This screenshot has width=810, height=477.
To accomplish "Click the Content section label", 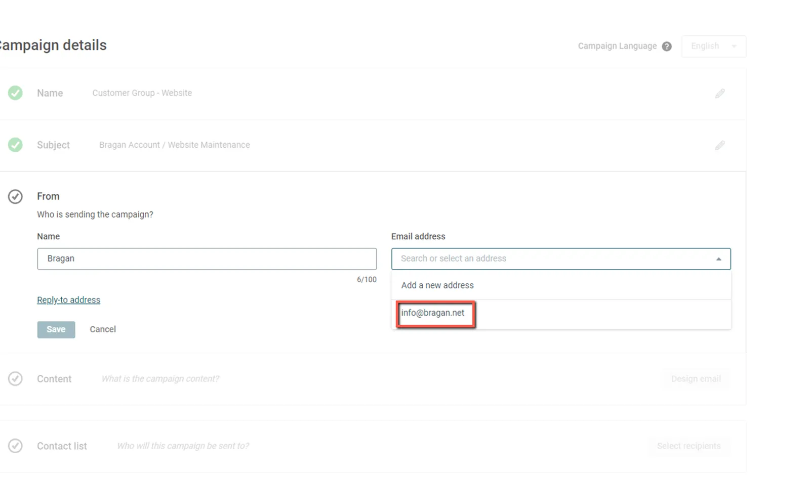I will point(54,379).
